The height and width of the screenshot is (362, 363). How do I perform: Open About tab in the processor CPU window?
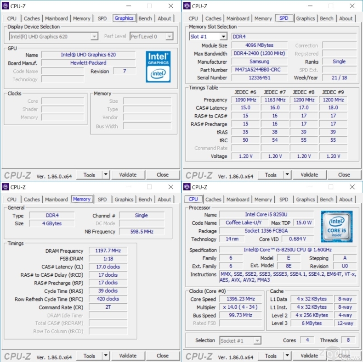[346, 200]
